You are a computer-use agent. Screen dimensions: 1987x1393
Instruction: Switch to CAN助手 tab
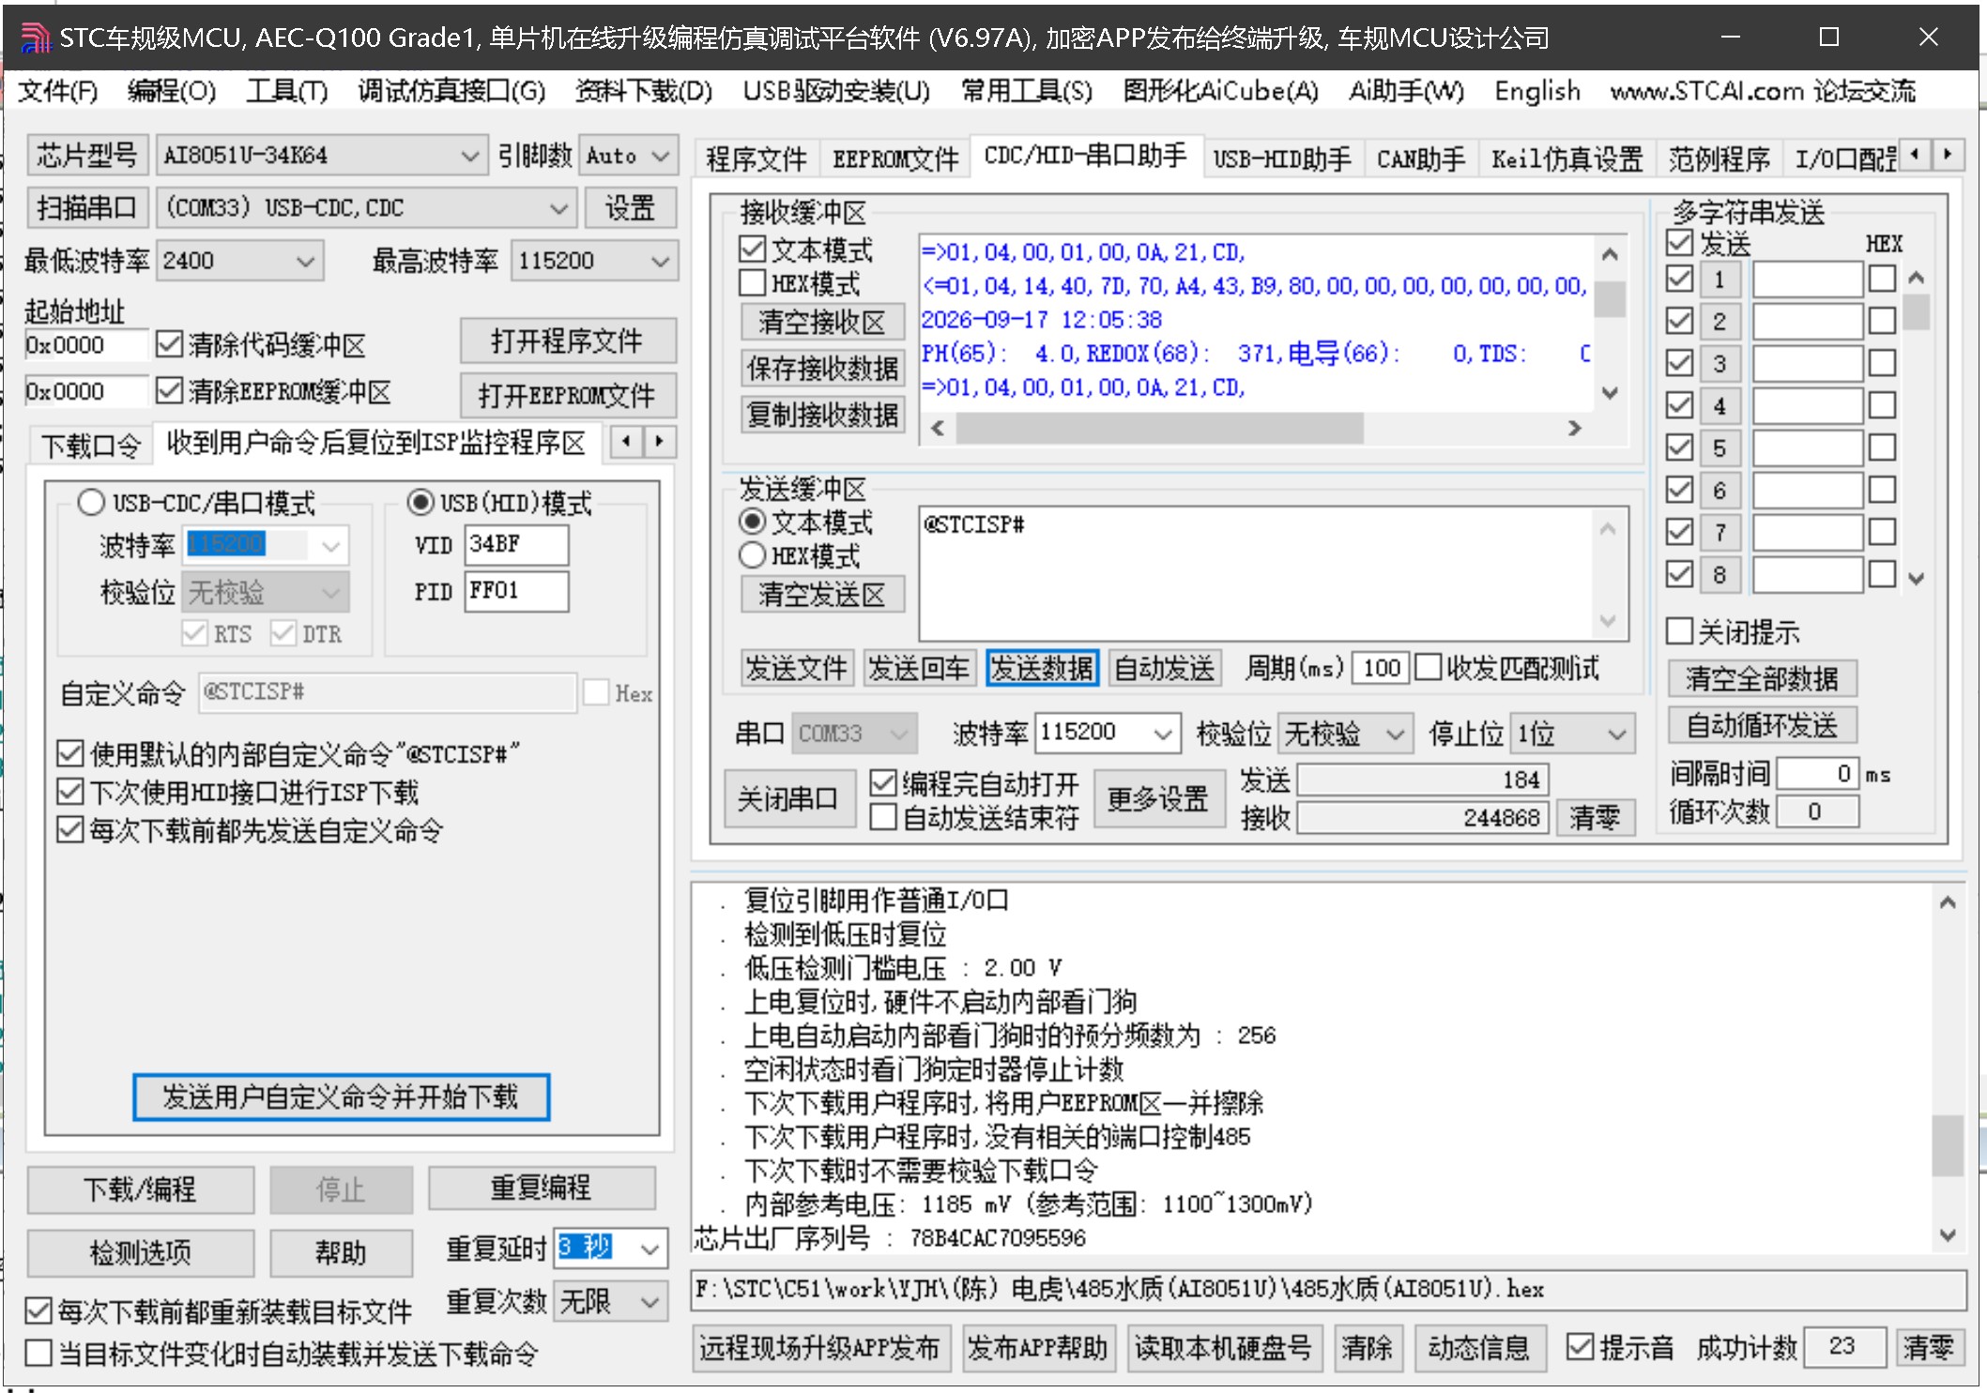tap(1421, 159)
